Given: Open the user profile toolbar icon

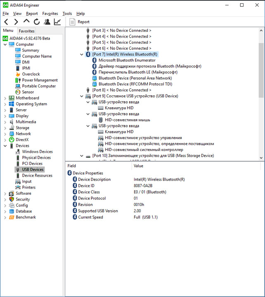Looking at the screenshot, I should [x=47, y=22].
